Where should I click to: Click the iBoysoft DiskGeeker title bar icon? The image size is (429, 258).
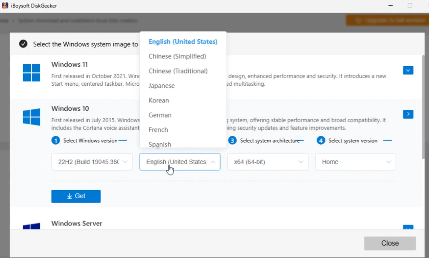[5, 5]
